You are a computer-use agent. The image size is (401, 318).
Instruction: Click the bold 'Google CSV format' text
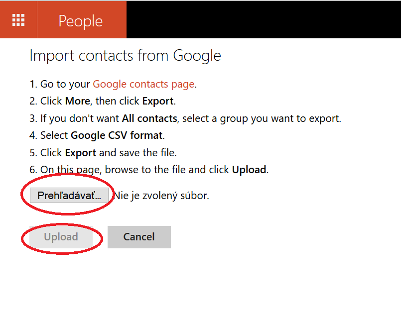click(x=117, y=135)
